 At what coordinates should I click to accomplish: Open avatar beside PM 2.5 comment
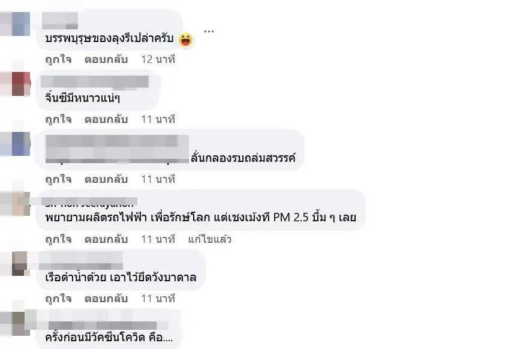click(x=21, y=203)
